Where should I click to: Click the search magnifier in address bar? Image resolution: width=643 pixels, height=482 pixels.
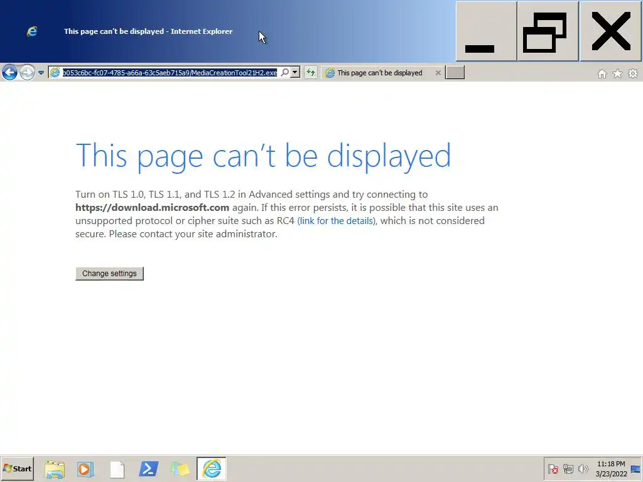[284, 73]
